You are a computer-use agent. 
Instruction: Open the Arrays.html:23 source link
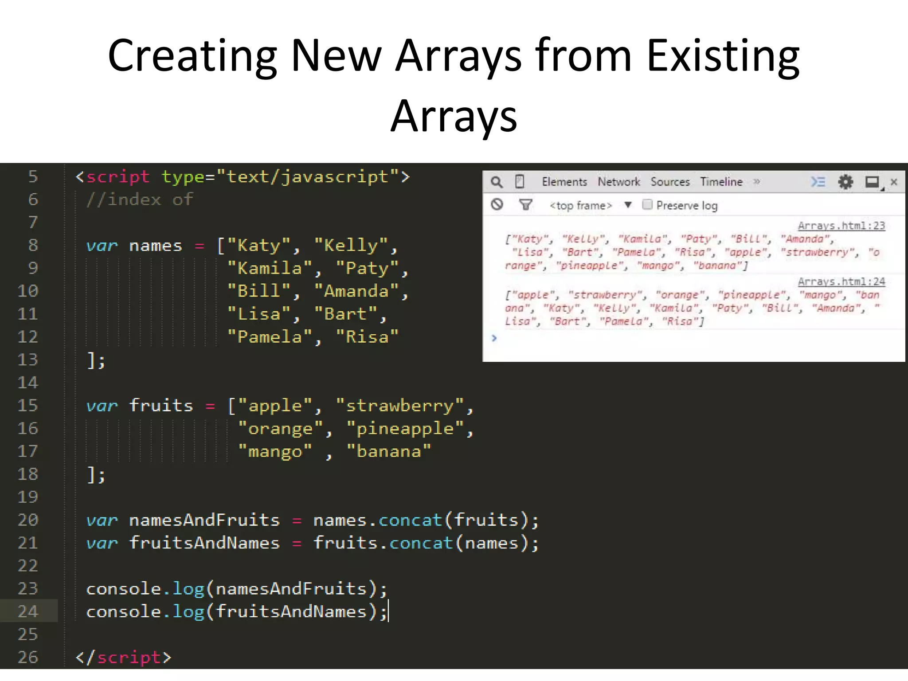841,226
